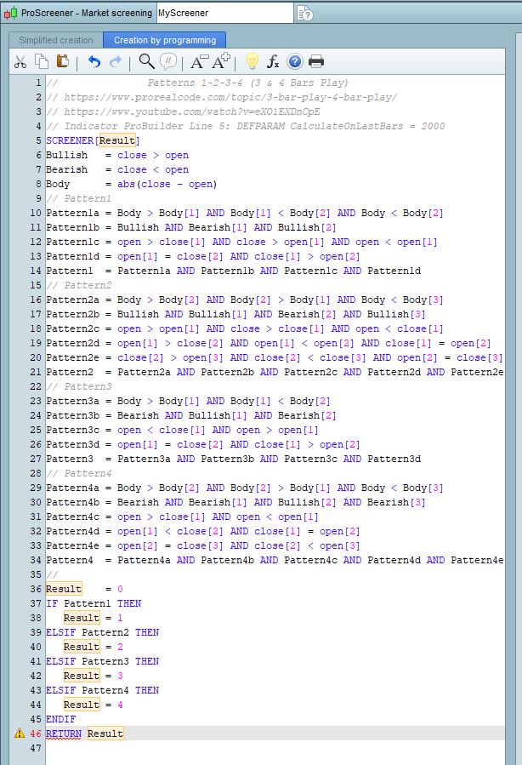Click the Cut scissors icon
This screenshot has height=765, width=522.
pyautogui.click(x=20, y=62)
